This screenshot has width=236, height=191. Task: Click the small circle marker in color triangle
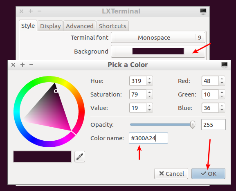click(56, 91)
